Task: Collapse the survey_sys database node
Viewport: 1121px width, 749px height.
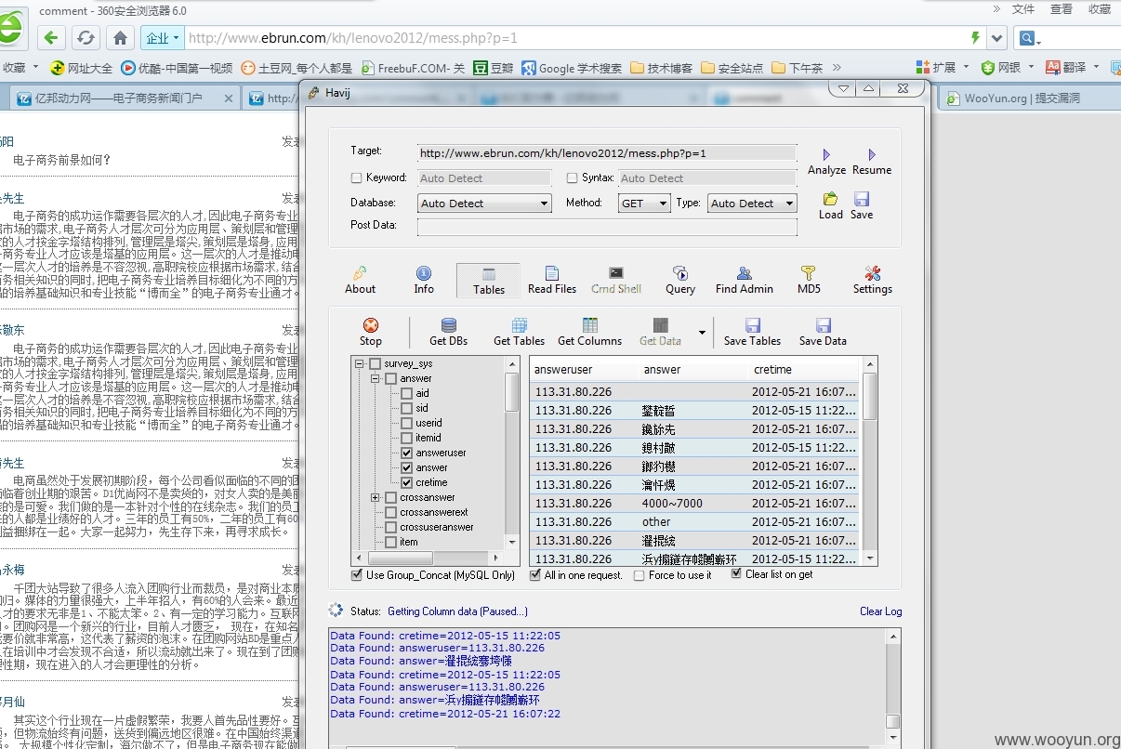Action: coord(360,363)
